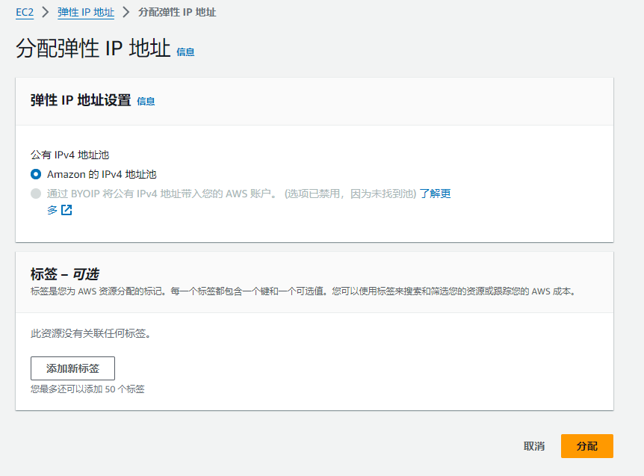Click 信息 link next to page title
Screen dimensions: 644x476
(x=185, y=52)
